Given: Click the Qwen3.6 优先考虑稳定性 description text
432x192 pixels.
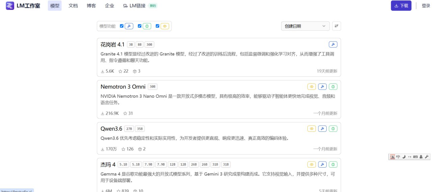Looking at the screenshot, I should click(x=195, y=138).
